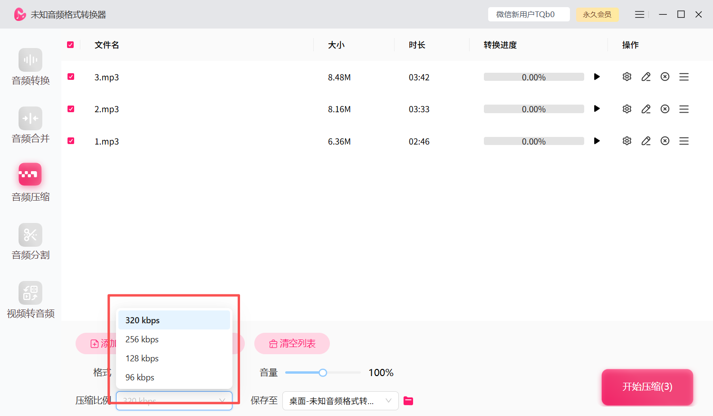The width and height of the screenshot is (713, 416).
Task: Click the edit pencil for 1.mp3
Action: pos(646,141)
